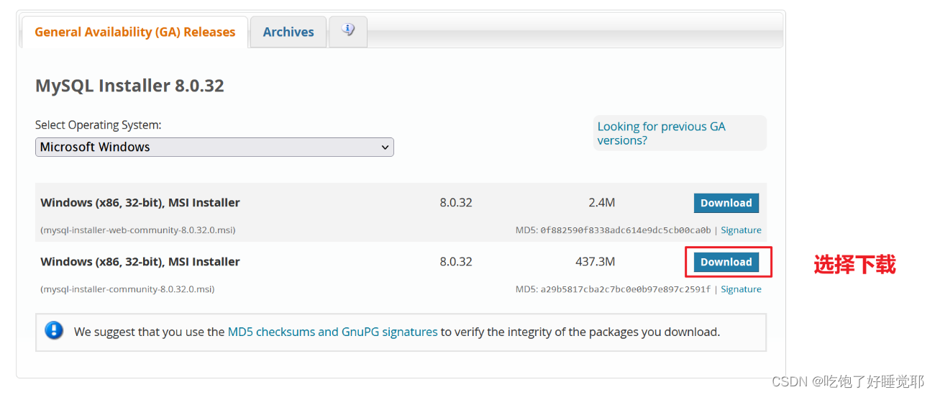Follow the 'Looking for previous GA versions?' link
The image size is (935, 395).
point(661,133)
